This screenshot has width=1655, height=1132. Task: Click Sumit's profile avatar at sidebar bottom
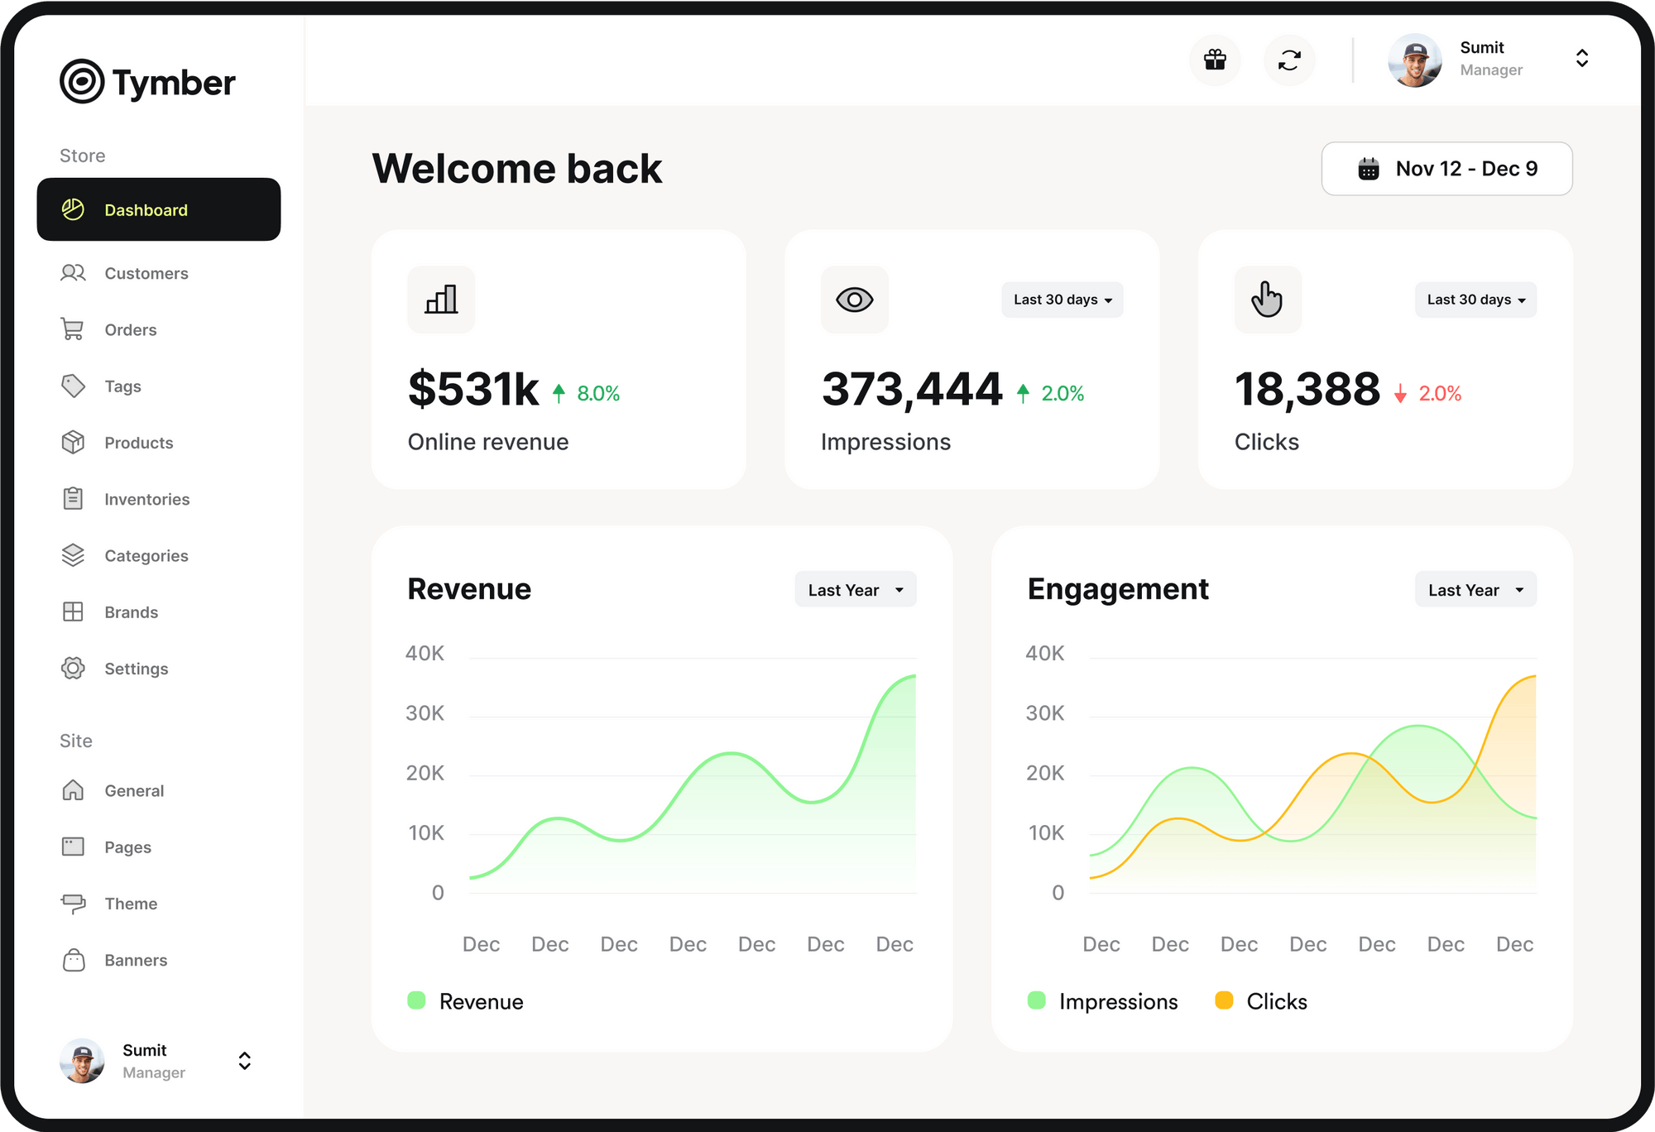pyautogui.click(x=81, y=1061)
